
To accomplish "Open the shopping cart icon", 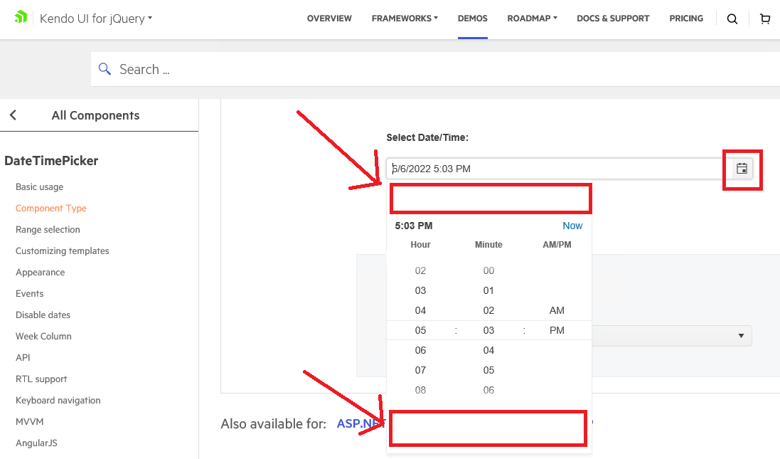I will tap(764, 19).
